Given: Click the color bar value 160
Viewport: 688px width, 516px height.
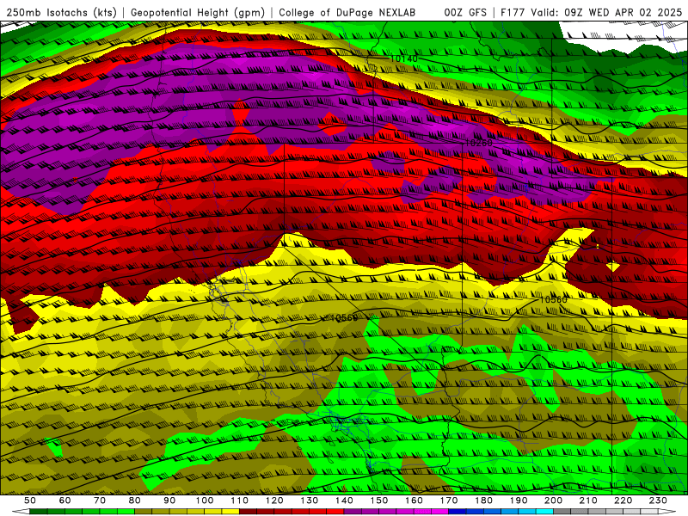Looking at the screenshot, I should point(414,501).
